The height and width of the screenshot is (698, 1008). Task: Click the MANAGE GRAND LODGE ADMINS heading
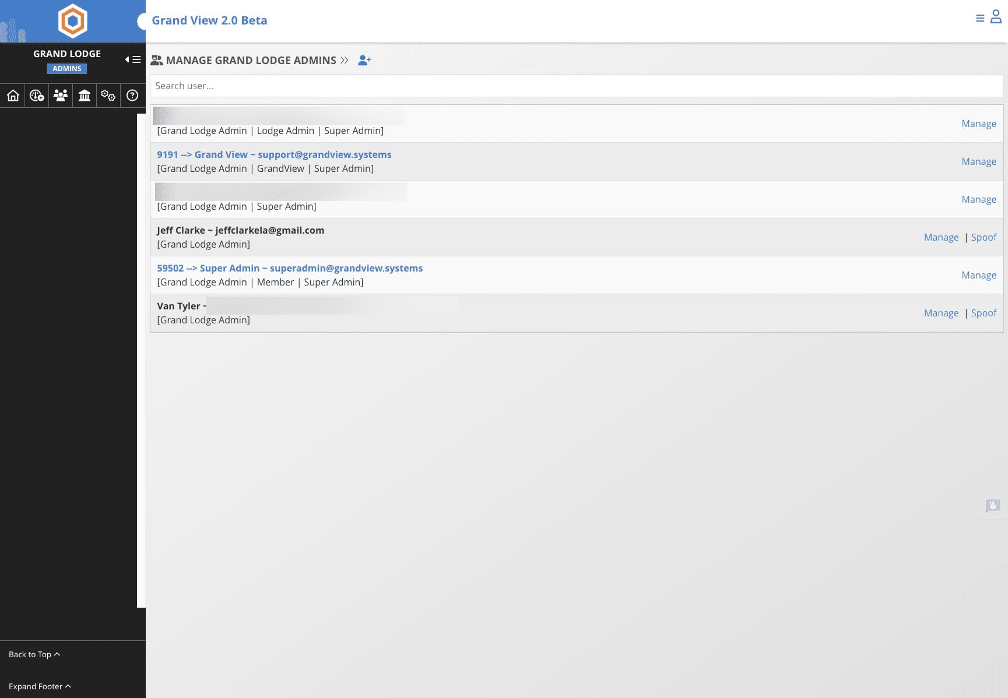251,60
